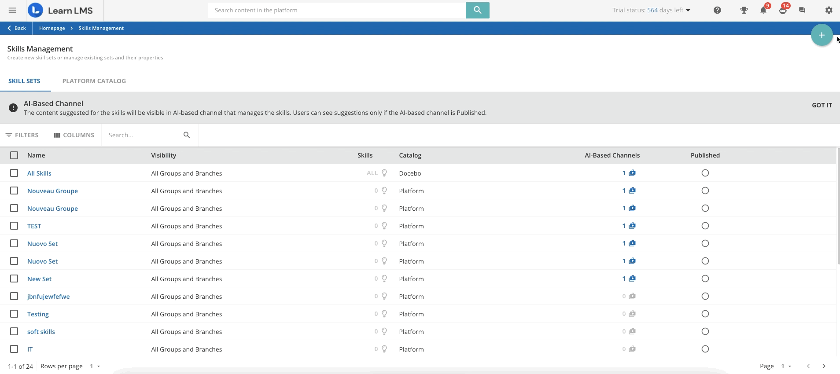The width and height of the screenshot is (840, 374).
Task: Click the platform search magnifier button
Action: (477, 10)
